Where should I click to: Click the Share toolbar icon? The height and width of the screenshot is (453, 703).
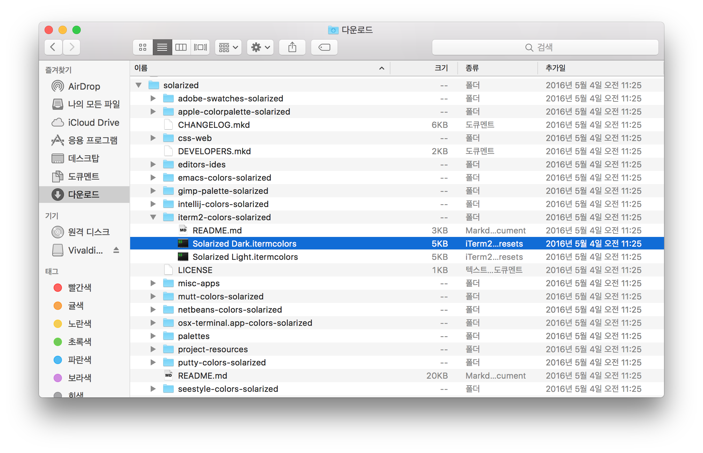(292, 47)
